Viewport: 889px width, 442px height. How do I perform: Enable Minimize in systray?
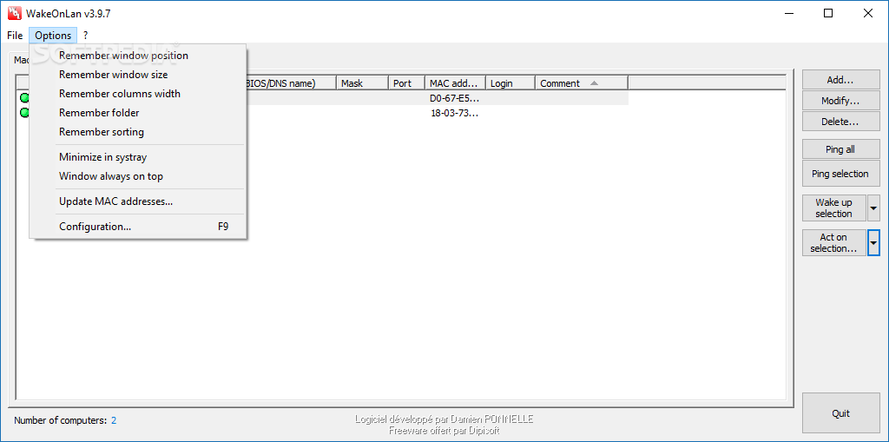click(138, 157)
